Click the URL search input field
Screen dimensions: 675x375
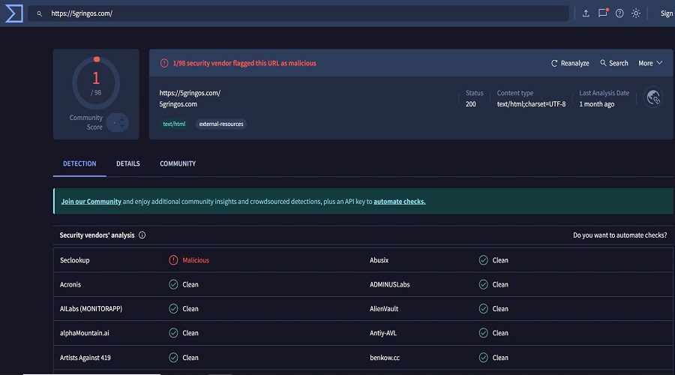click(298, 13)
